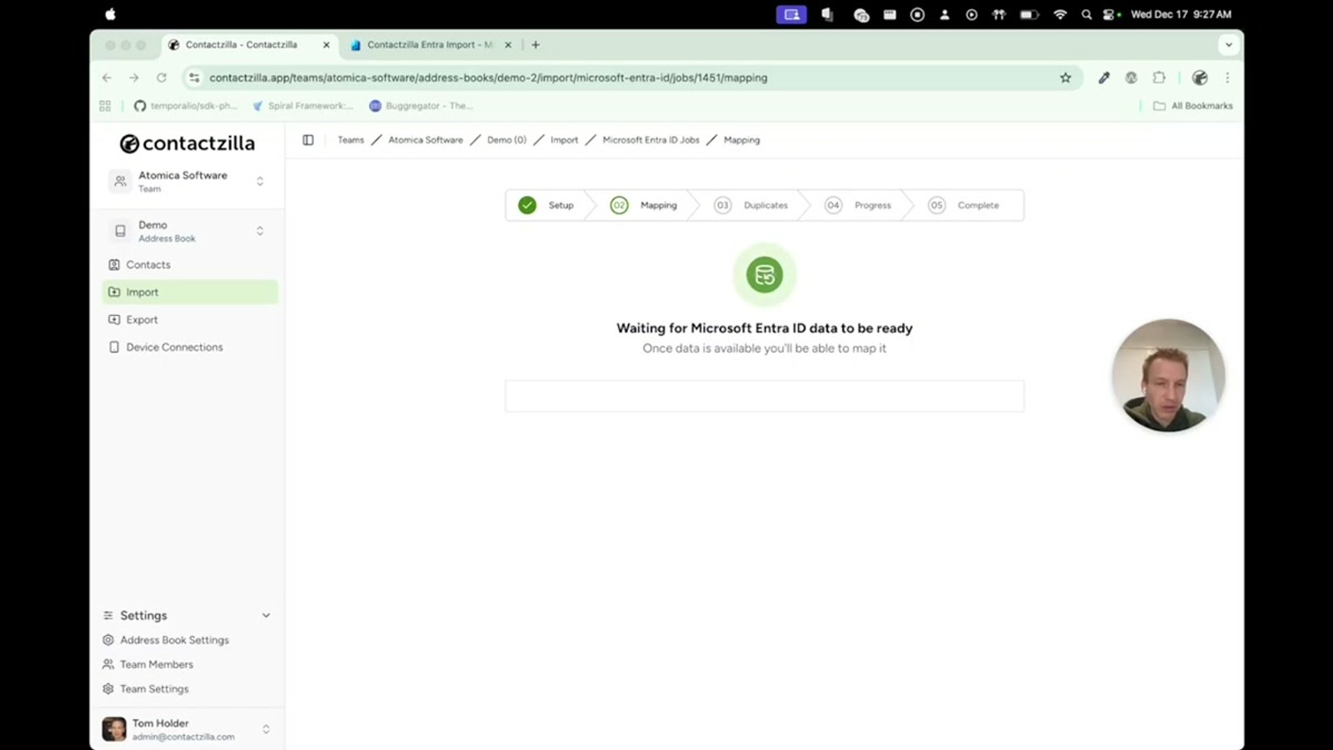Viewport: 1333px width, 750px height.
Task: Open the Buggregator bookmark
Action: (422, 106)
